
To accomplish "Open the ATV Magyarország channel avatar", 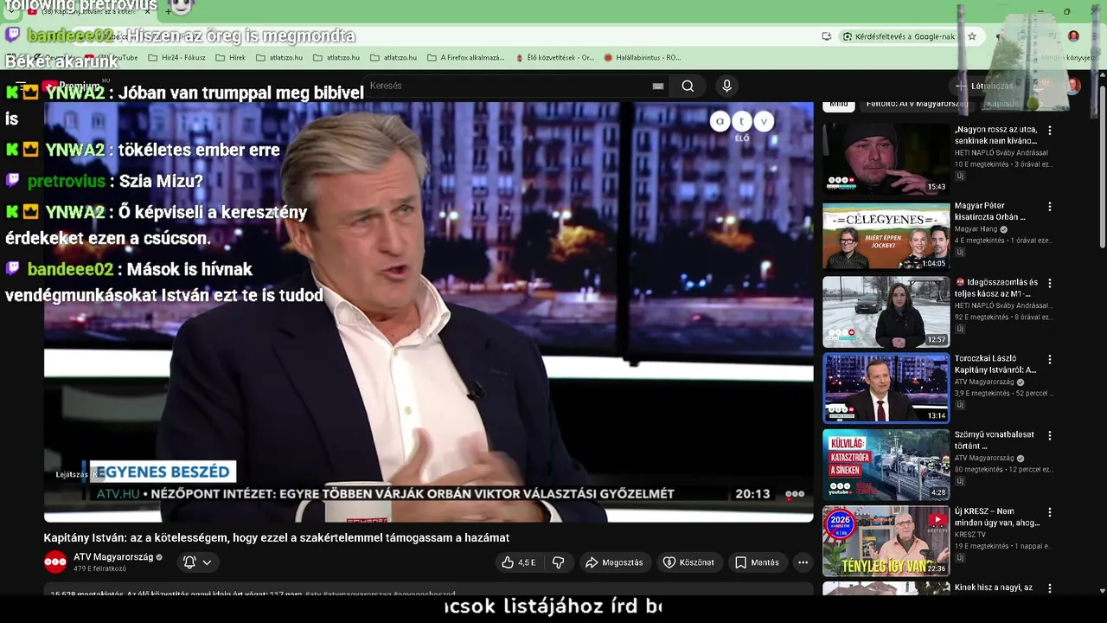I will (55, 562).
